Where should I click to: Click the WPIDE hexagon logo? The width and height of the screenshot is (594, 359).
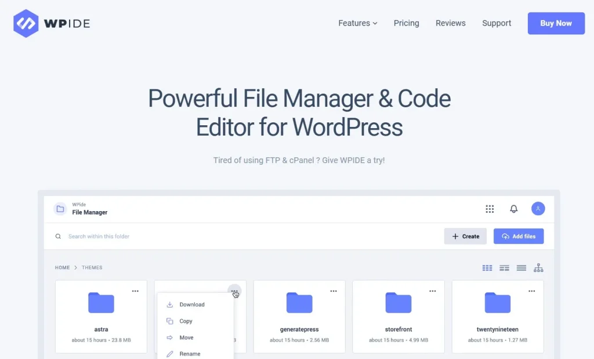point(26,23)
